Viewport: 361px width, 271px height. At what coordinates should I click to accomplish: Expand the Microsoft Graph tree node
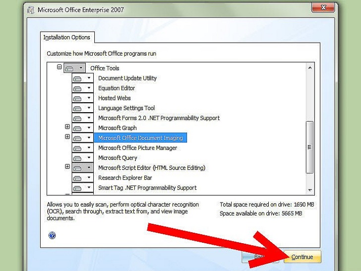[x=67, y=127]
